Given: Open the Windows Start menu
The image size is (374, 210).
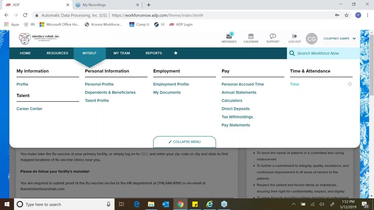Looking at the screenshot, I should point(7,204).
